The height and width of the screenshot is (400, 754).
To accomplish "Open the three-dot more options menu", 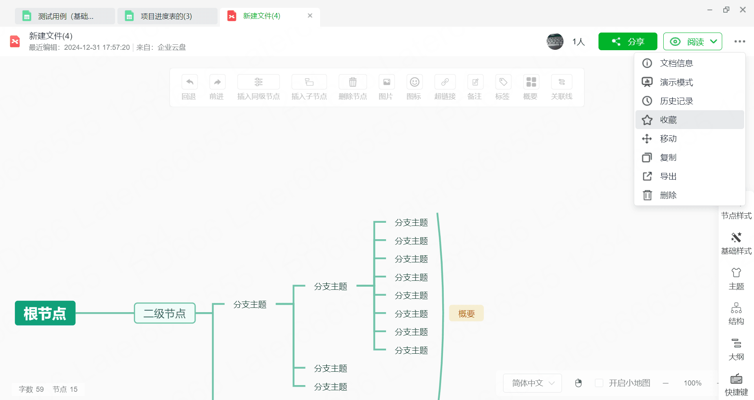I will [740, 42].
